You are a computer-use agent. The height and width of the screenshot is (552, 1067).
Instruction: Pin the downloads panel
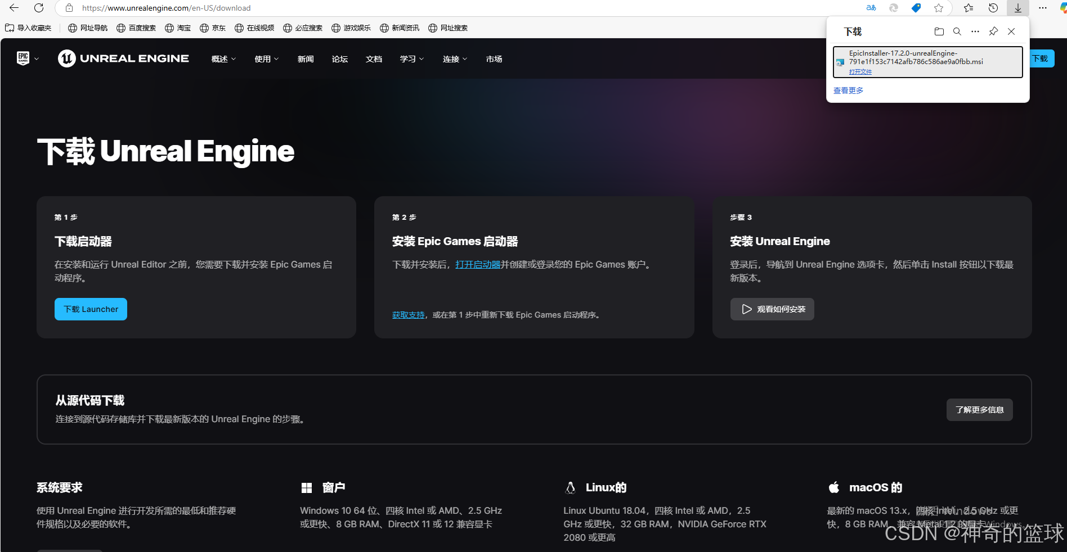(x=993, y=31)
